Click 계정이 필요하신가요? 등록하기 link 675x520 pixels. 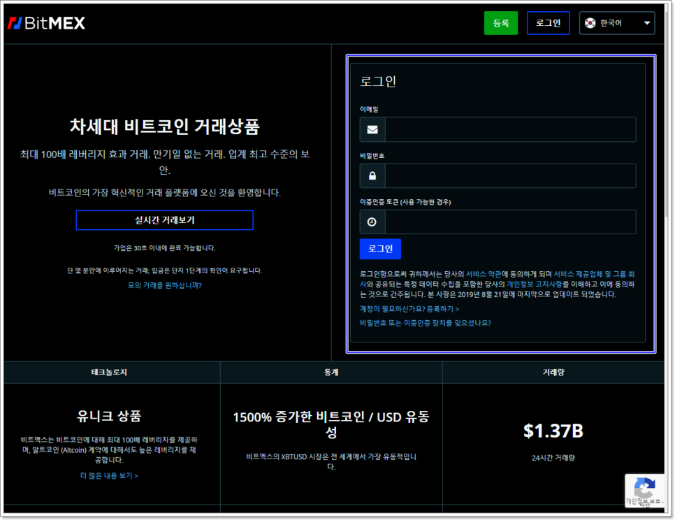coord(409,309)
